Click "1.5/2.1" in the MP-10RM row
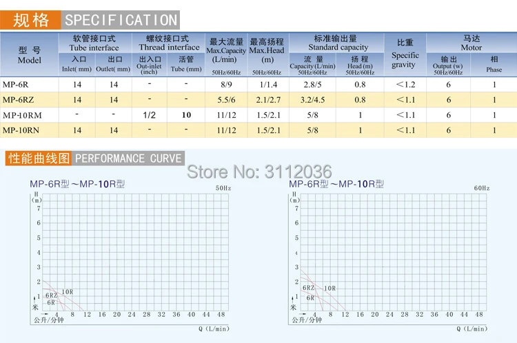The image size is (517, 343). [268, 115]
